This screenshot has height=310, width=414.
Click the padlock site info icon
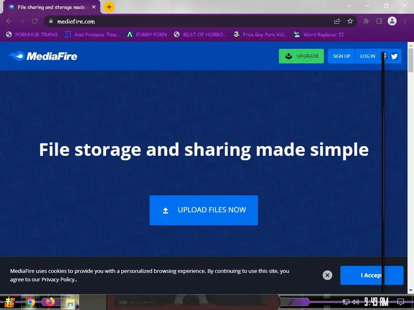click(x=51, y=21)
